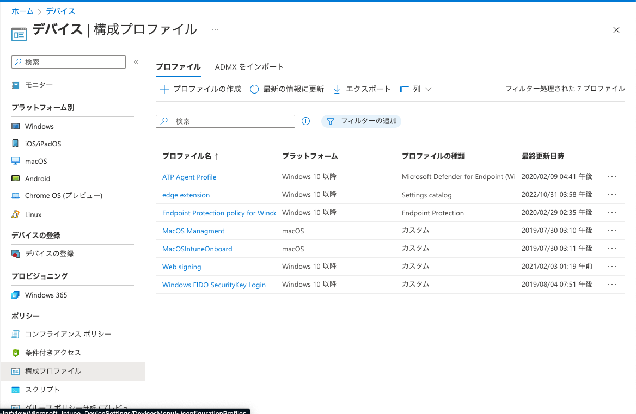
Task: Click the refresh icon 最新の情報に更新
Action: [x=254, y=89]
